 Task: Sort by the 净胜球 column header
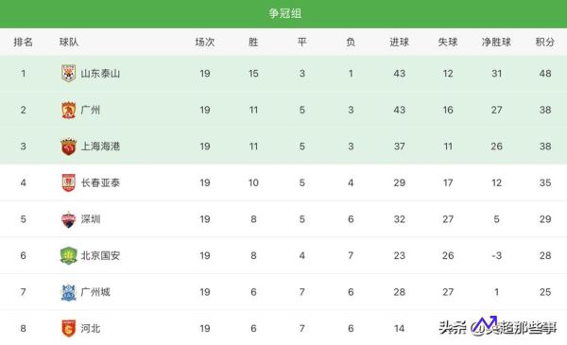496,42
